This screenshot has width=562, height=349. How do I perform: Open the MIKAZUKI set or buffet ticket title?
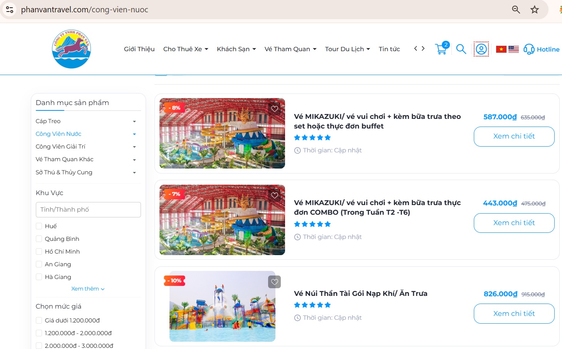pos(377,121)
